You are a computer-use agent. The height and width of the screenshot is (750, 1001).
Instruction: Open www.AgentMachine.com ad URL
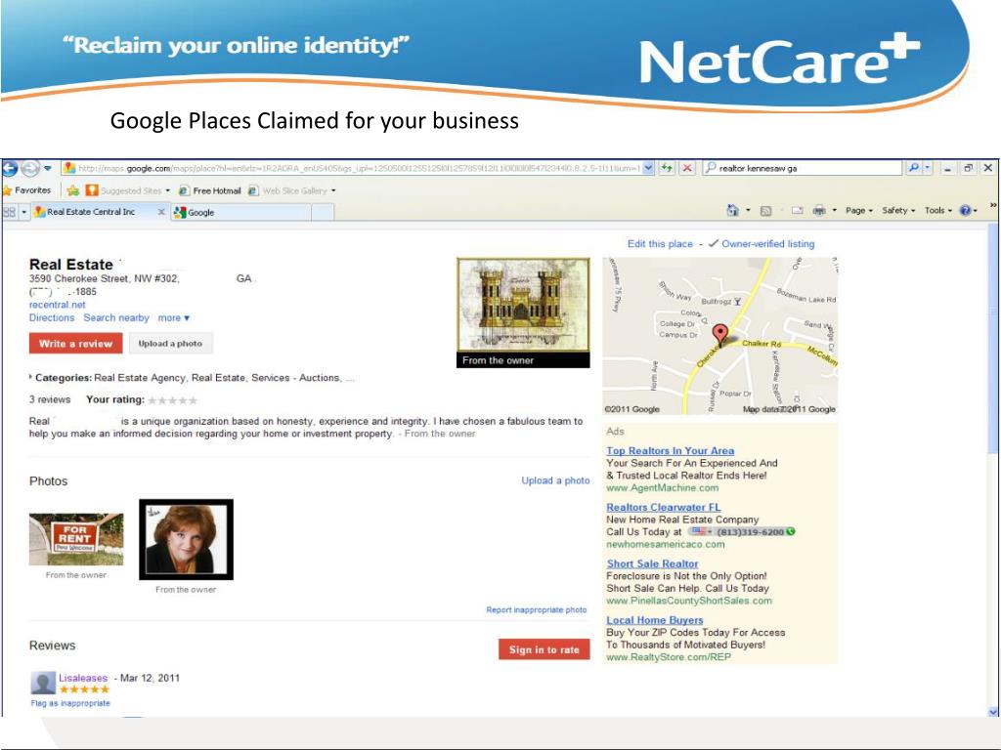coord(663,488)
